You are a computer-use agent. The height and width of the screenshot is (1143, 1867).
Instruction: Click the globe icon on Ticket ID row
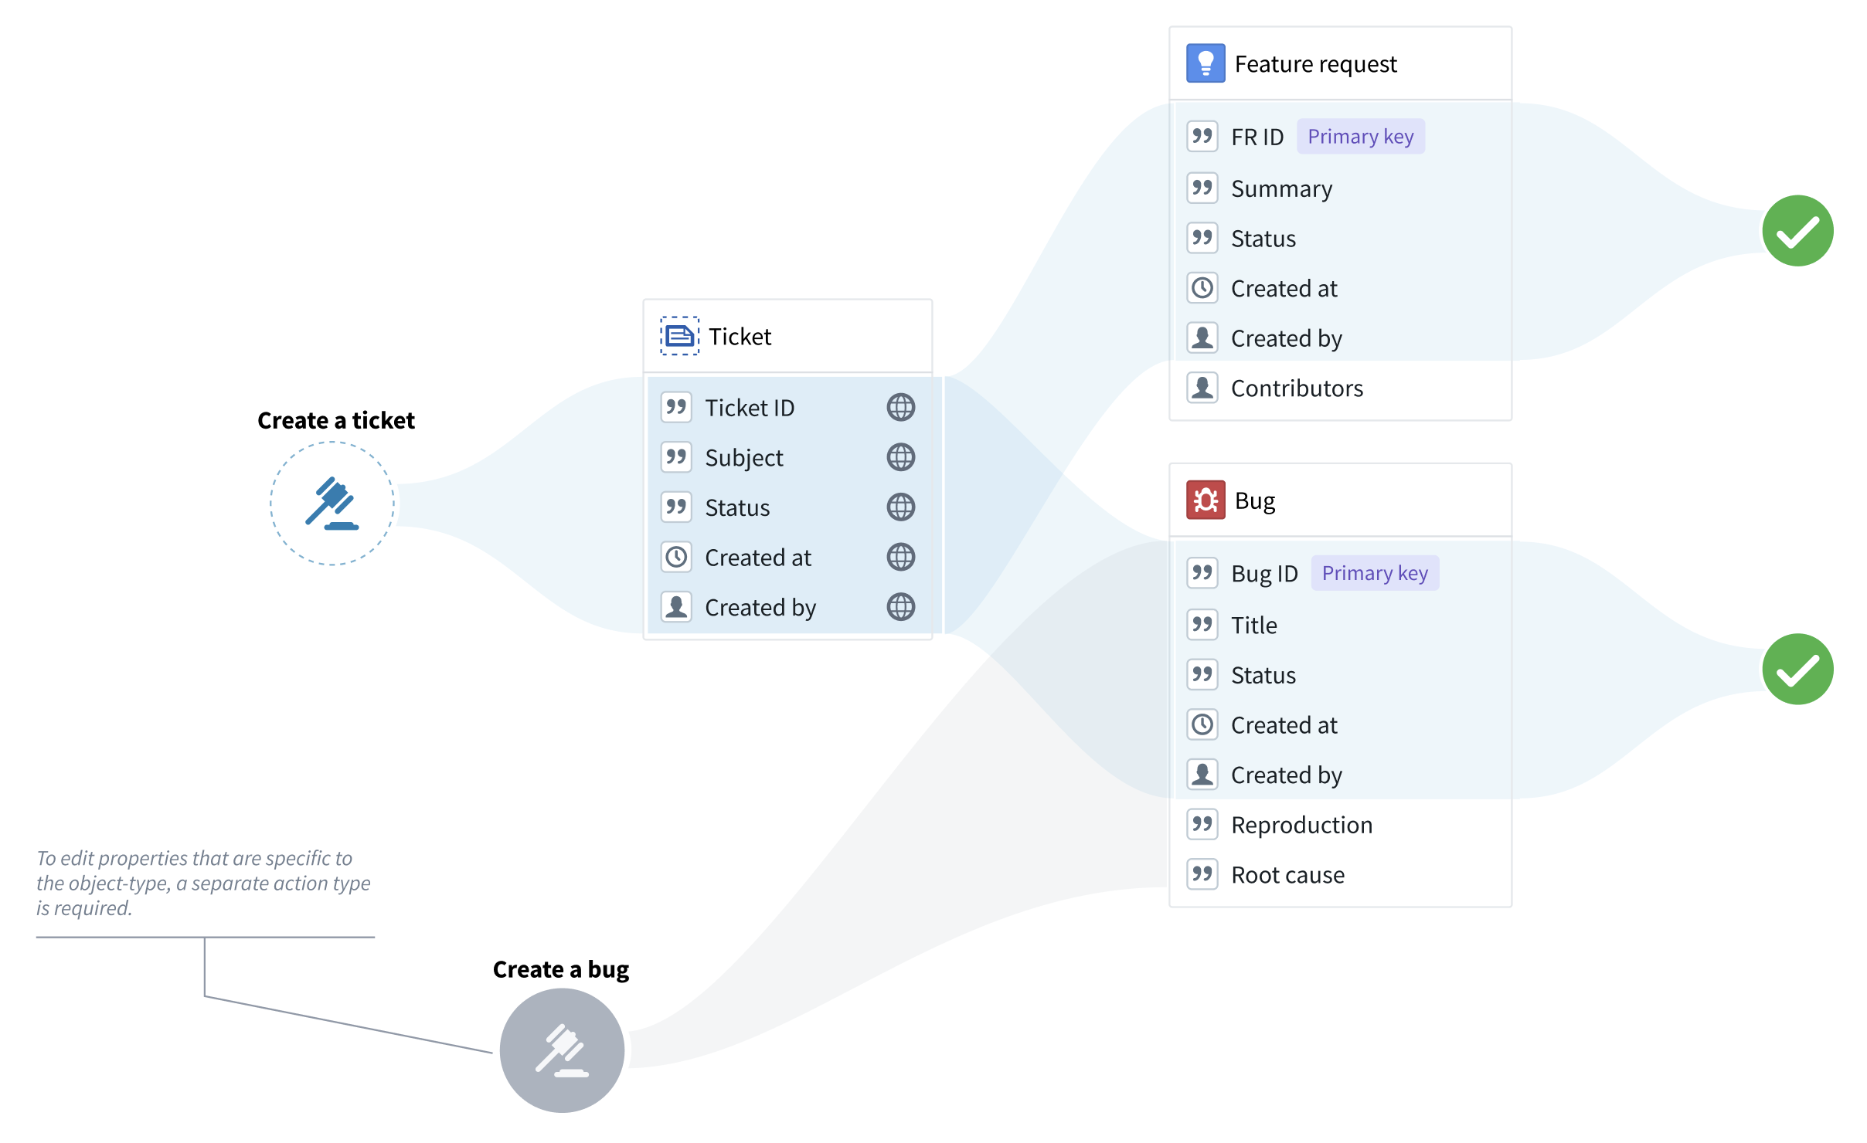[x=900, y=407]
